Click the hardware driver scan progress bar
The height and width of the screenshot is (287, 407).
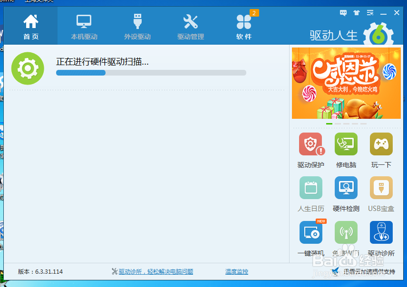151,73
